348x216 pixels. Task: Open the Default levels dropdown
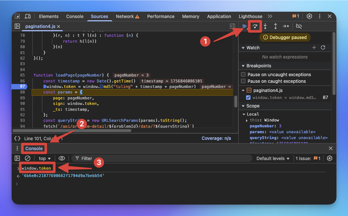coord(273,159)
